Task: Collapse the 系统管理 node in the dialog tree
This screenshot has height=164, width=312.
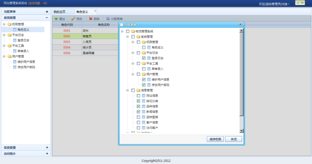Action: click(128, 37)
